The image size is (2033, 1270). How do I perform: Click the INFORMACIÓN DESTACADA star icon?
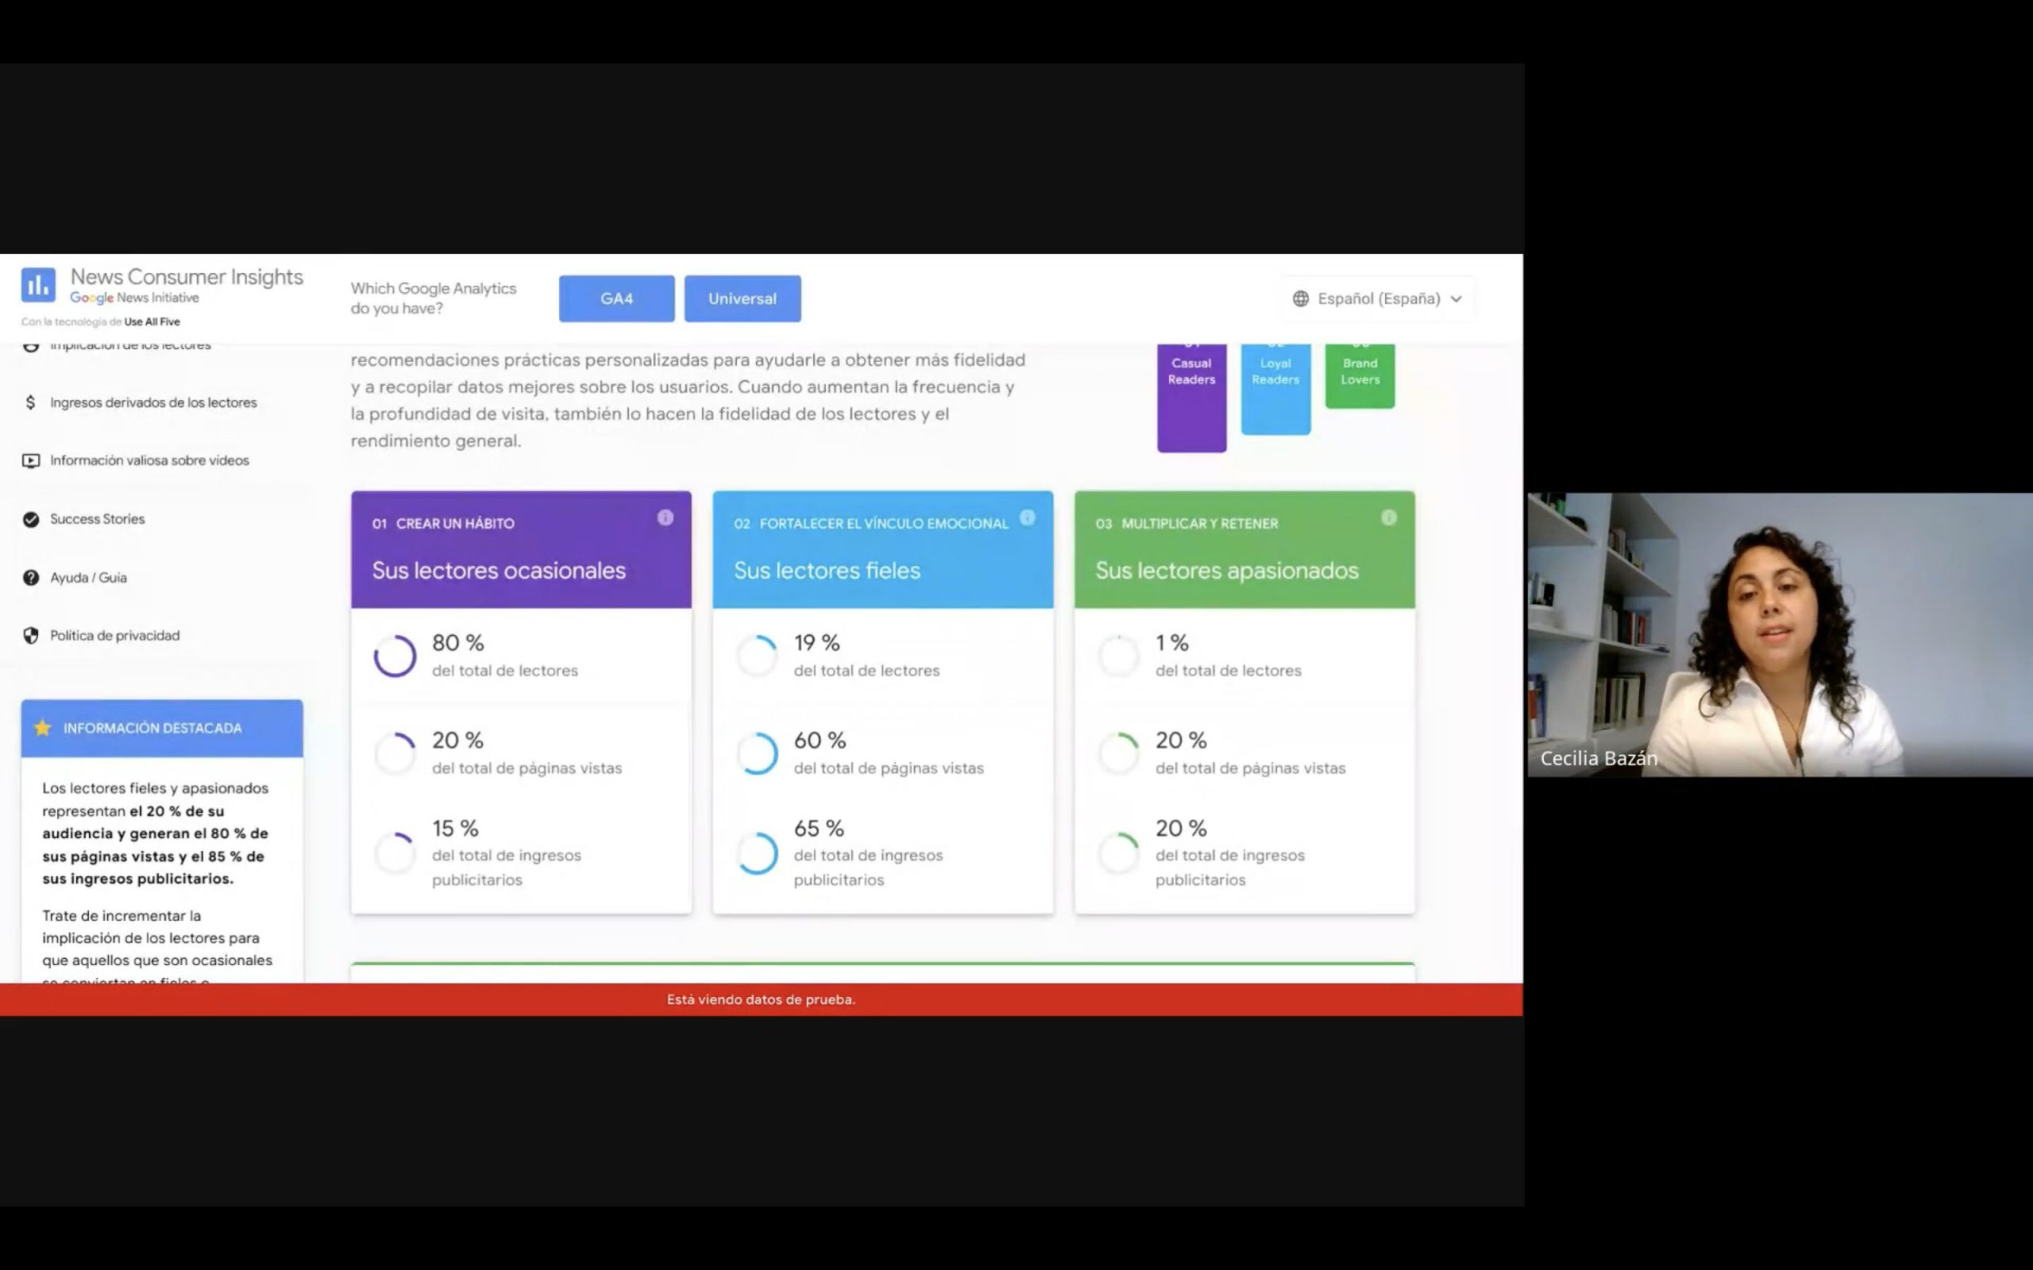[x=42, y=727]
